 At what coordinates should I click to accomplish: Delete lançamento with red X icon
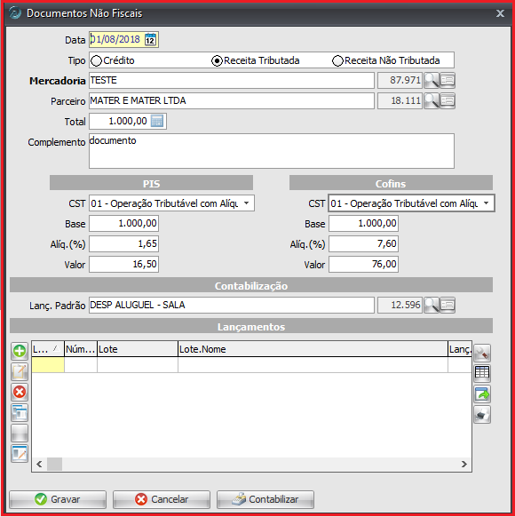point(20,392)
